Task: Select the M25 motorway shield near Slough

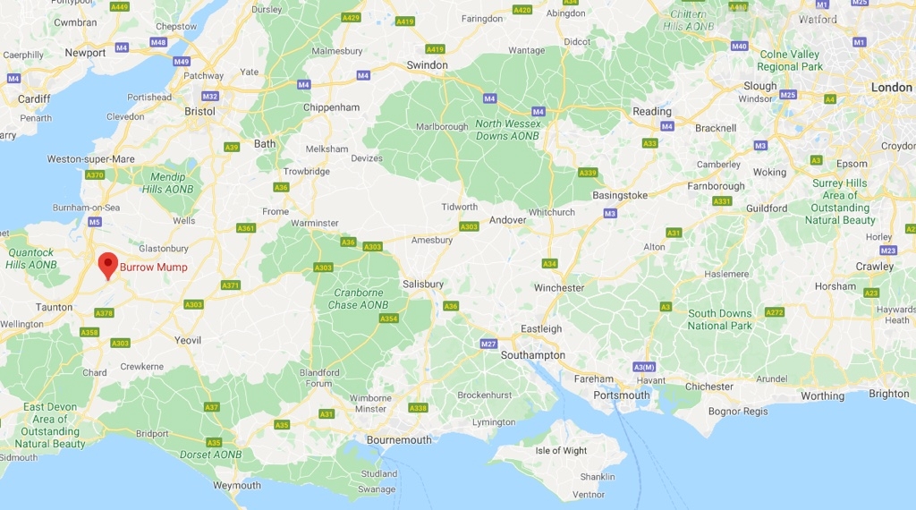Action: point(788,94)
